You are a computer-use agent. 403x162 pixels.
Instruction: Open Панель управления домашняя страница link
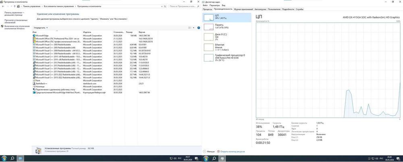[x=14, y=13]
